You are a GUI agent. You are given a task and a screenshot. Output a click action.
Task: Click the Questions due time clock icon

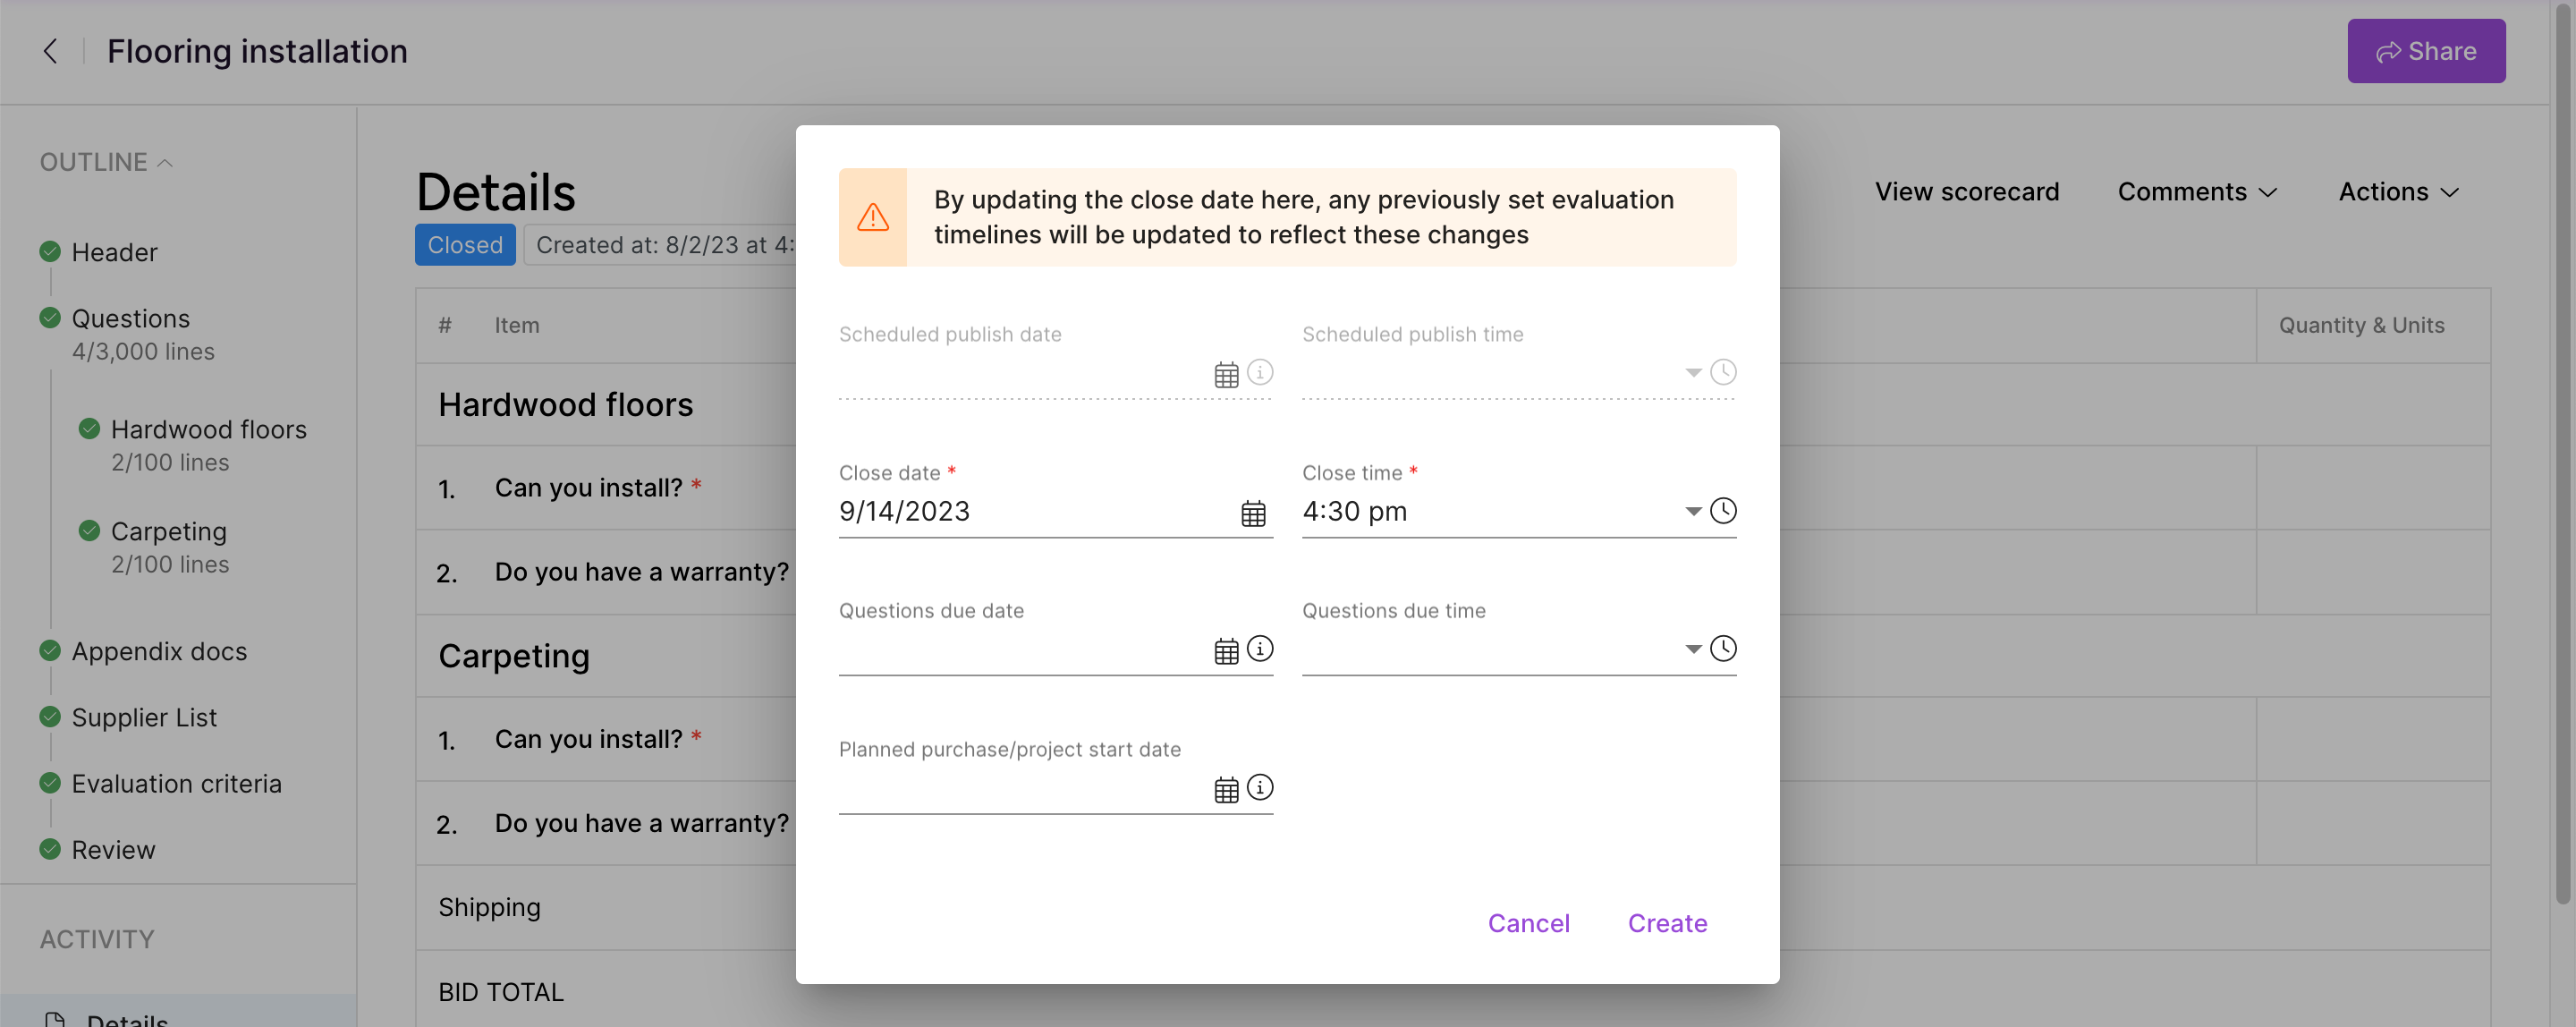point(1723,649)
